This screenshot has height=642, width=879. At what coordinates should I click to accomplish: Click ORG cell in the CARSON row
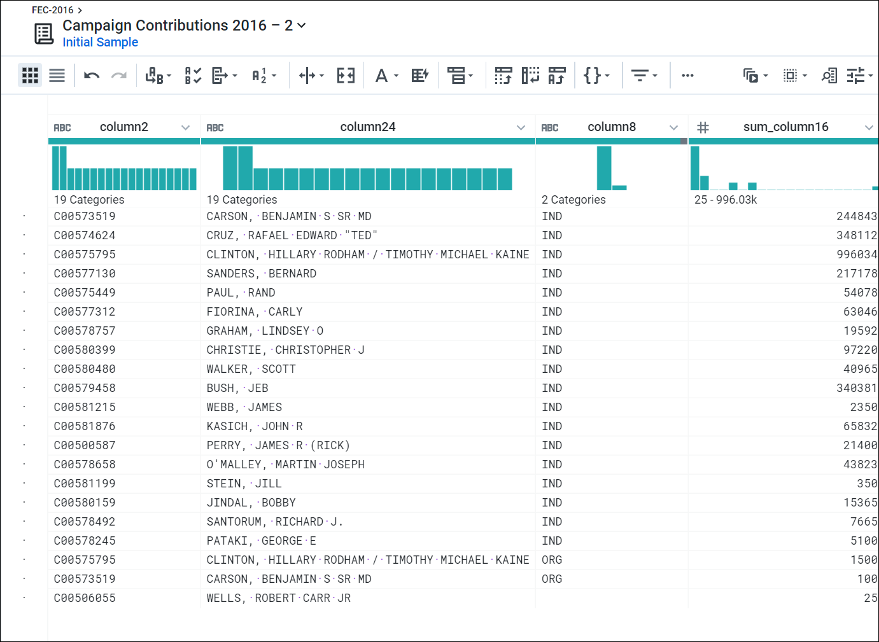(552, 579)
